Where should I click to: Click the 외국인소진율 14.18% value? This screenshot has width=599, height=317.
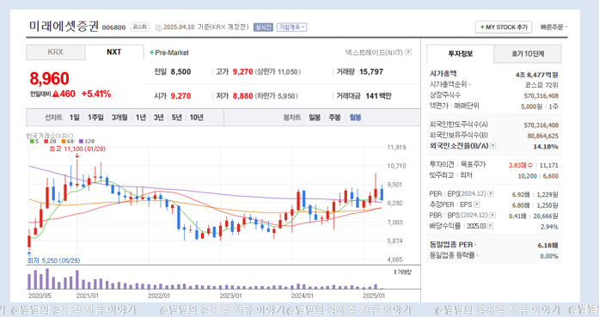coord(546,146)
